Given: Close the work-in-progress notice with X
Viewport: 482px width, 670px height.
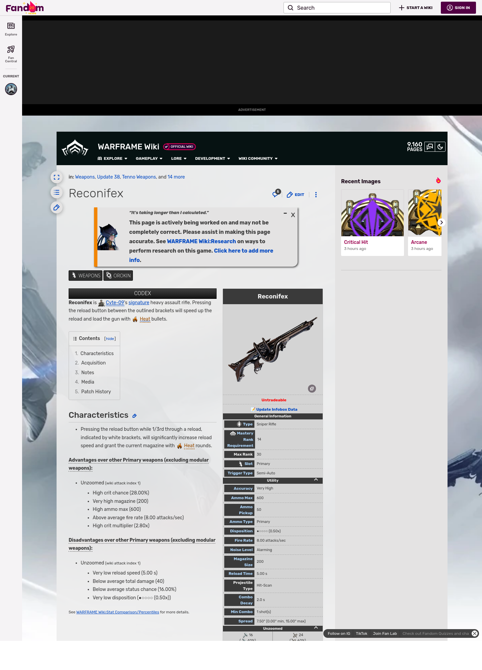Looking at the screenshot, I should pyautogui.click(x=293, y=215).
